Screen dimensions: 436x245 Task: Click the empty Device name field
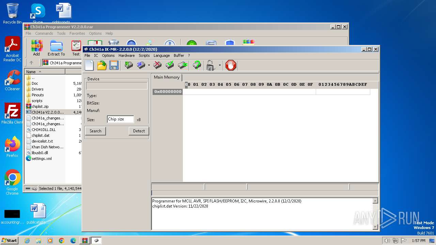click(117, 86)
